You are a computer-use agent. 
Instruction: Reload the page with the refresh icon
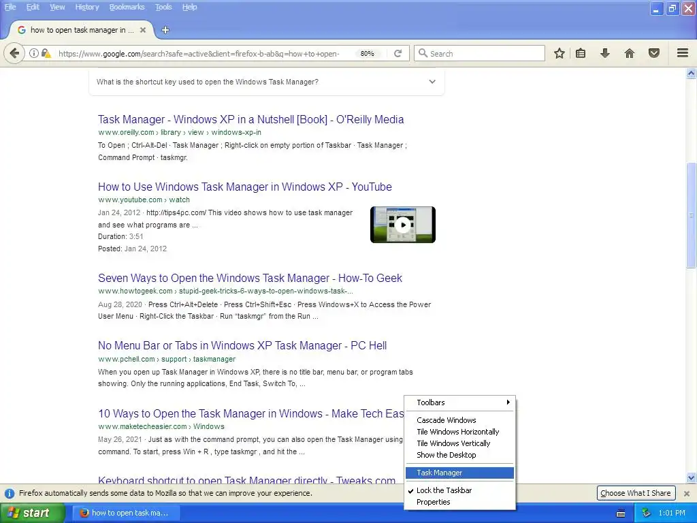click(398, 53)
